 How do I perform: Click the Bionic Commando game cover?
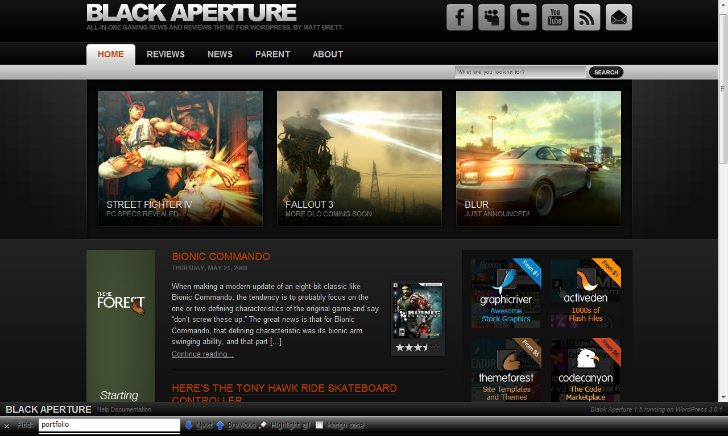(x=417, y=311)
